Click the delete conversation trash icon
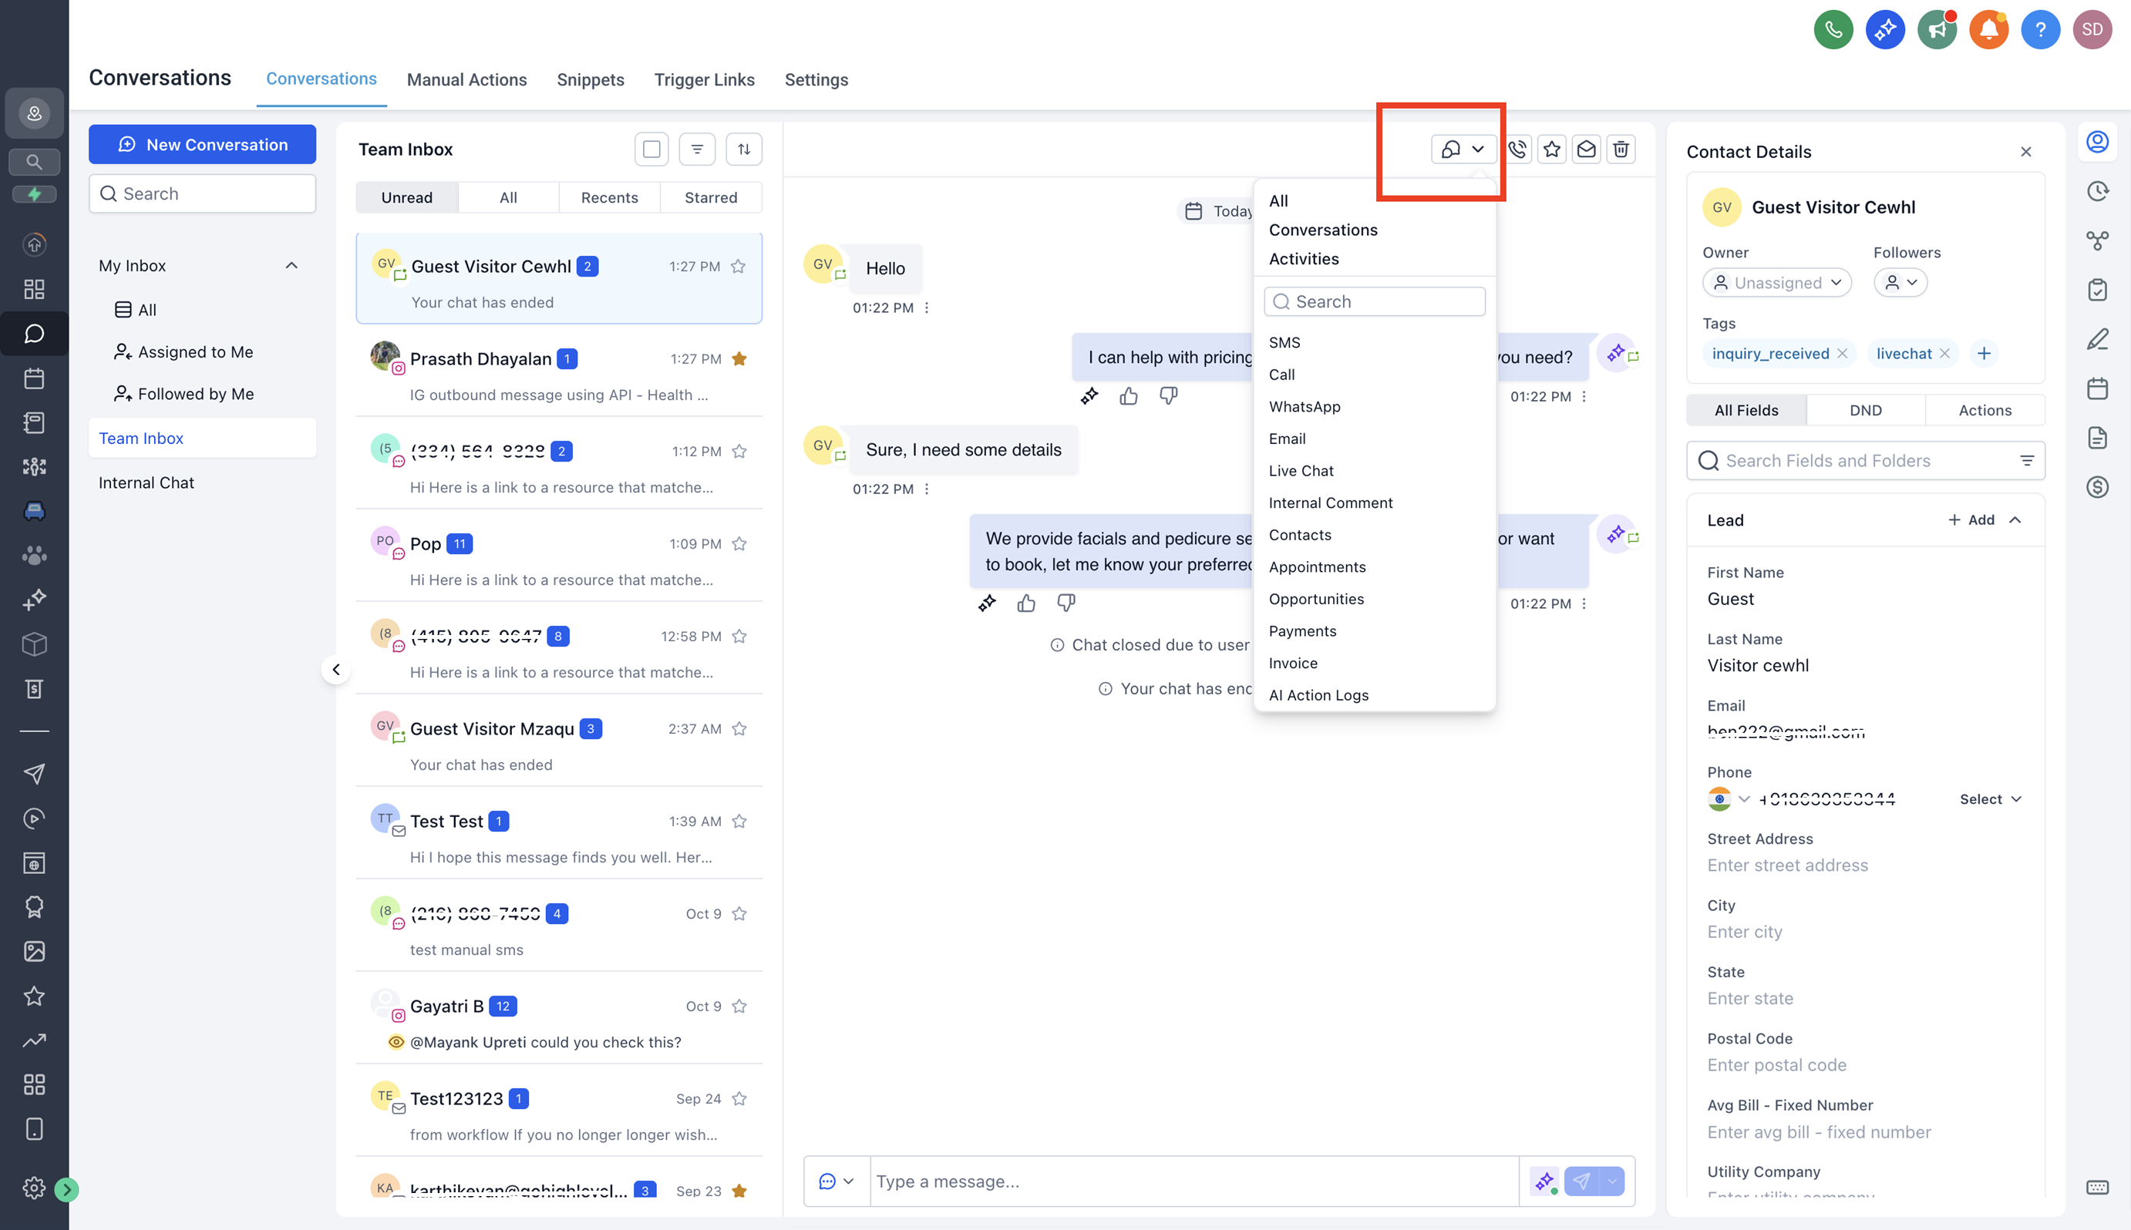The width and height of the screenshot is (2131, 1230). [x=1620, y=150]
